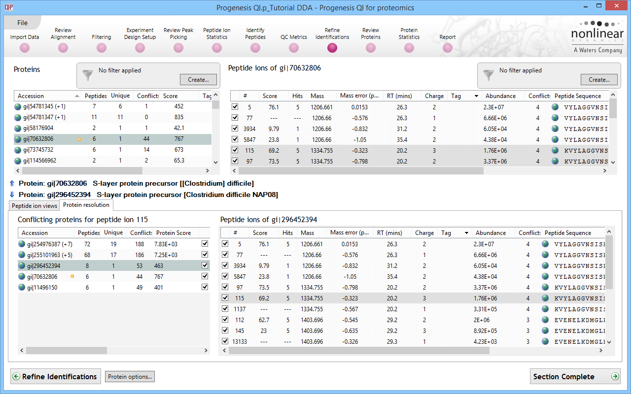Image resolution: width=631 pixels, height=394 pixels.
Task: Switch to Peptide ion views tab
Action: tap(35, 206)
